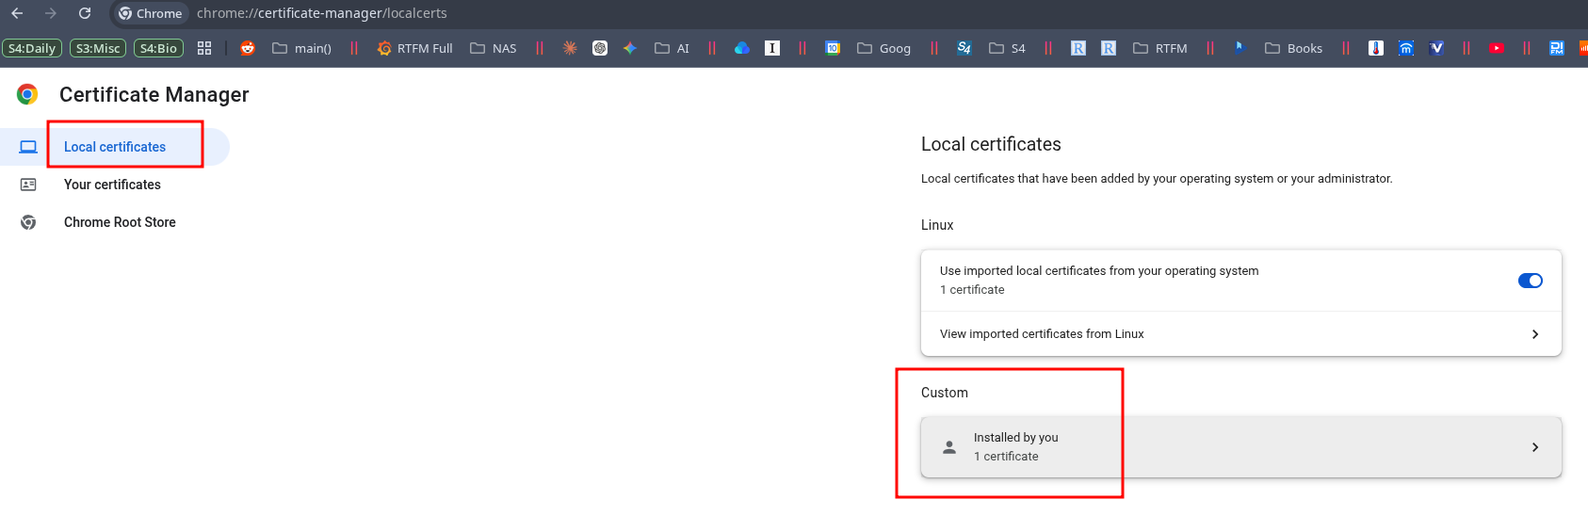Viewport: 1588px width, 532px height.
Task: Click the Claude starburst bookmark icon
Action: click(x=570, y=48)
